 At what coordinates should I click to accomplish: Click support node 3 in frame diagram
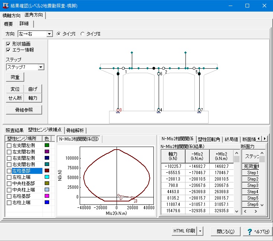[x=118, y=110]
